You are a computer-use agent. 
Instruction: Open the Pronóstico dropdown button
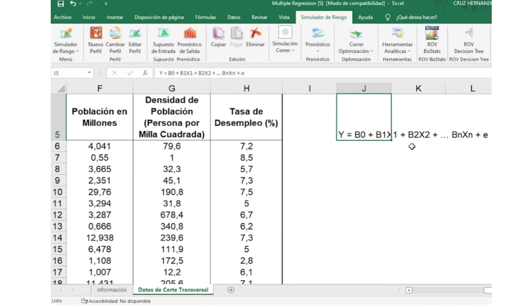pos(317,41)
